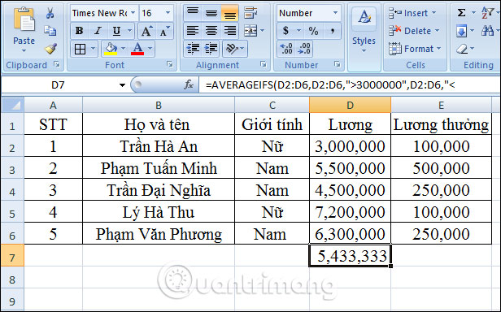
Task: Activate the Format Painter brush
Action: (x=50, y=49)
